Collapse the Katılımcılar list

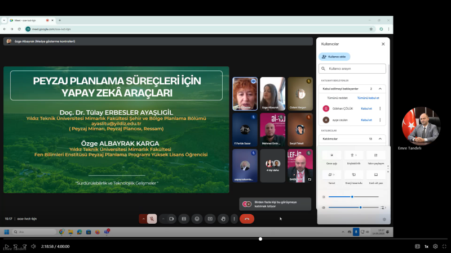(x=380, y=139)
